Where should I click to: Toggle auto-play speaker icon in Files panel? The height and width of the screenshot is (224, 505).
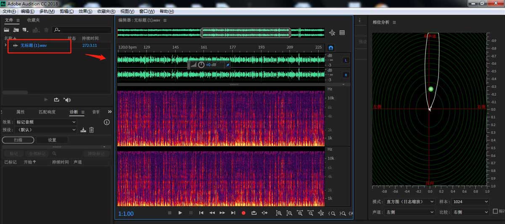[x=67, y=100]
